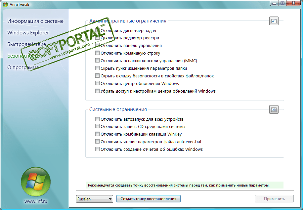303x210 pixels.
Task: Click Создать точку восстановления button
Action: point(149,199)
